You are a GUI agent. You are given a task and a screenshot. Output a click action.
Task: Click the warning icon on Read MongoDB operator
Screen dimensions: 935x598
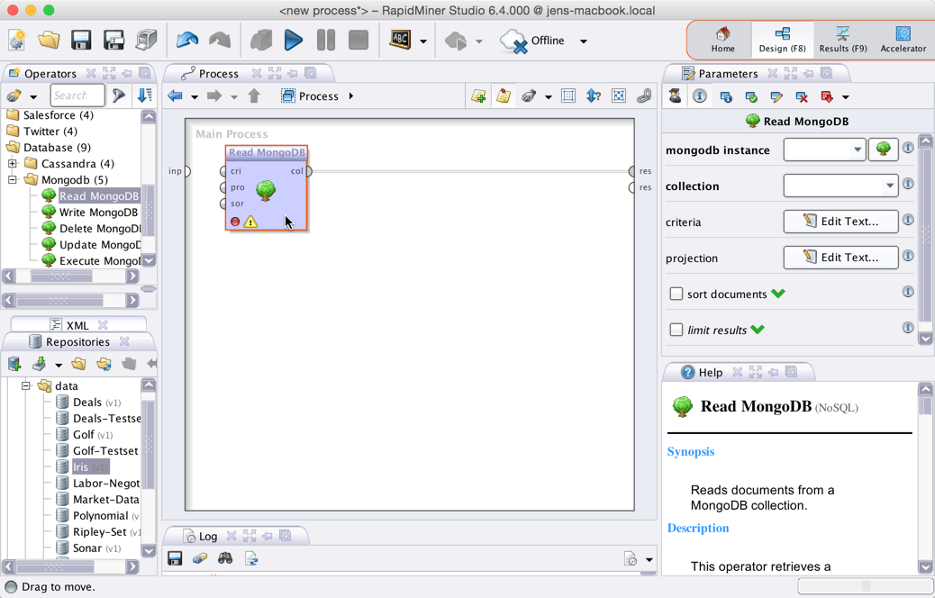(x=250, y=222)
